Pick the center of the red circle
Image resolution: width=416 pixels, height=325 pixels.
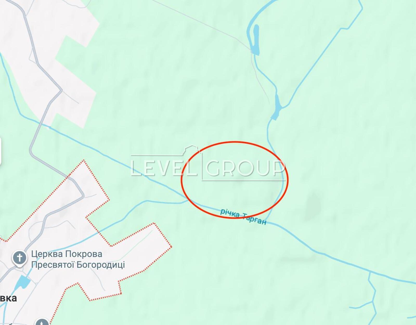coord(235,180)
